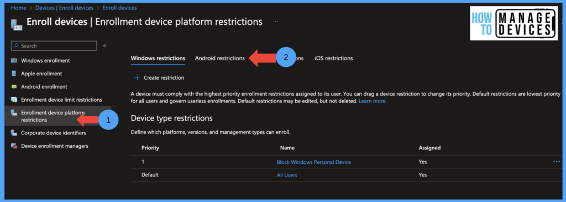Click the Priority column header
Image resolution: width=566 pixels, height=202 pixels.
coord(150,148)
